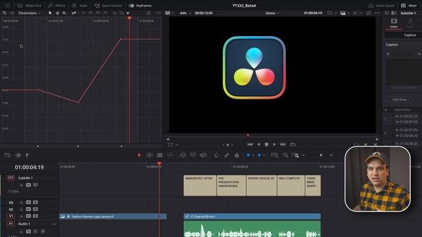
Task: Toggle auto track selector on V3 track
Action: 28,202
